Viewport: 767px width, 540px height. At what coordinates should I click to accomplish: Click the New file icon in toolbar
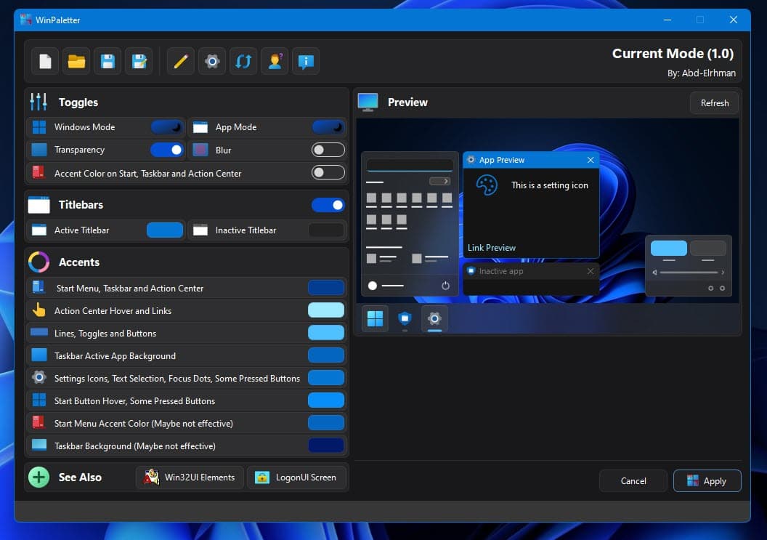(45, 62)
